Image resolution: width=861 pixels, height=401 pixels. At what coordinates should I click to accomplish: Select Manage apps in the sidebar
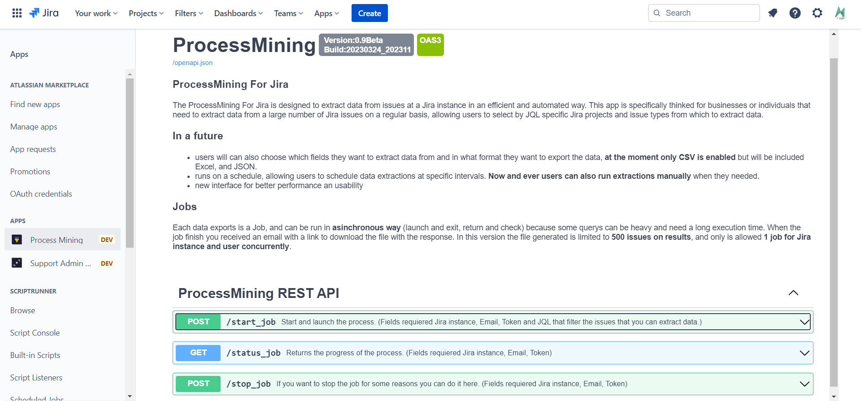point(34,127)
